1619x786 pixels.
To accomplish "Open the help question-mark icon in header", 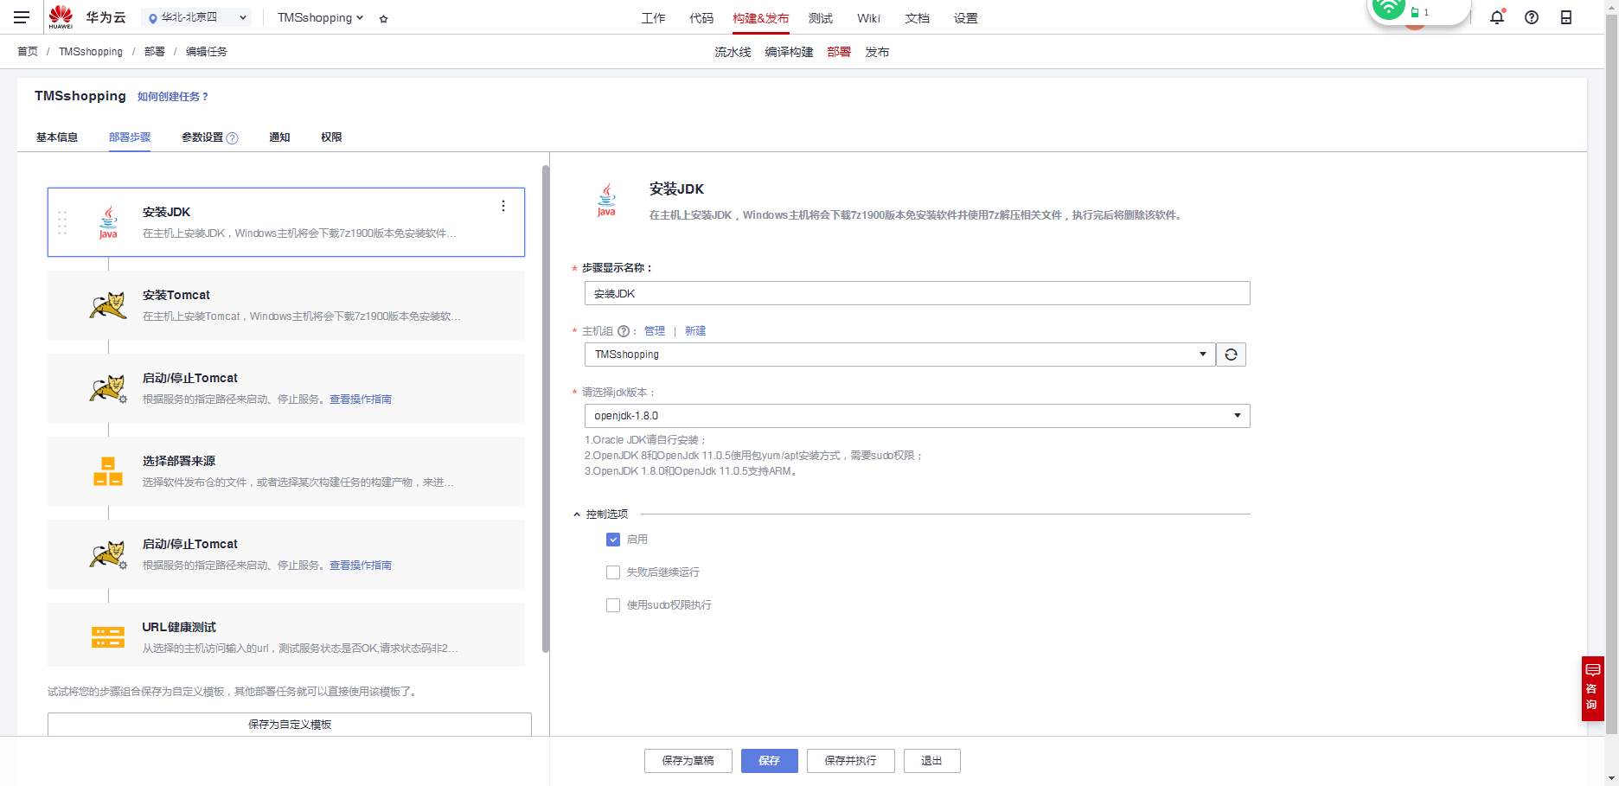I will click(1532, 17).
